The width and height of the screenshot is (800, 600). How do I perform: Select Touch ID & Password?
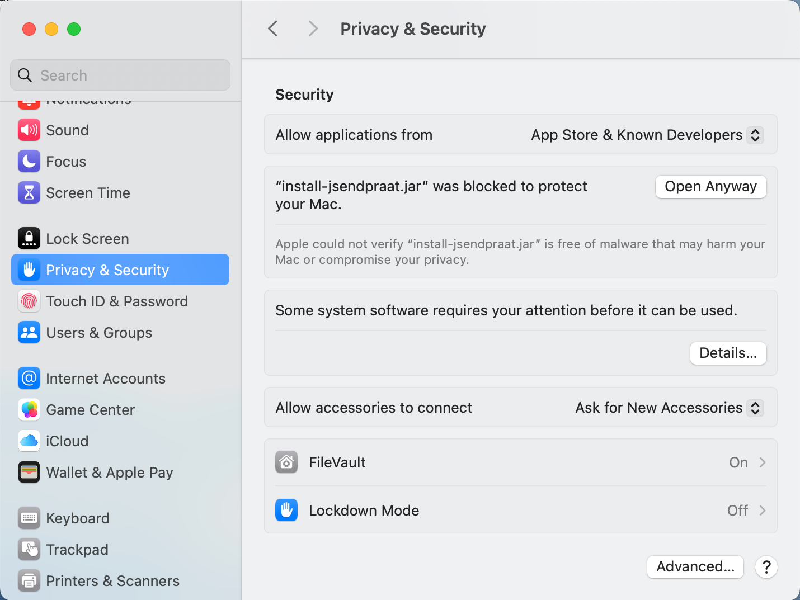120,301
